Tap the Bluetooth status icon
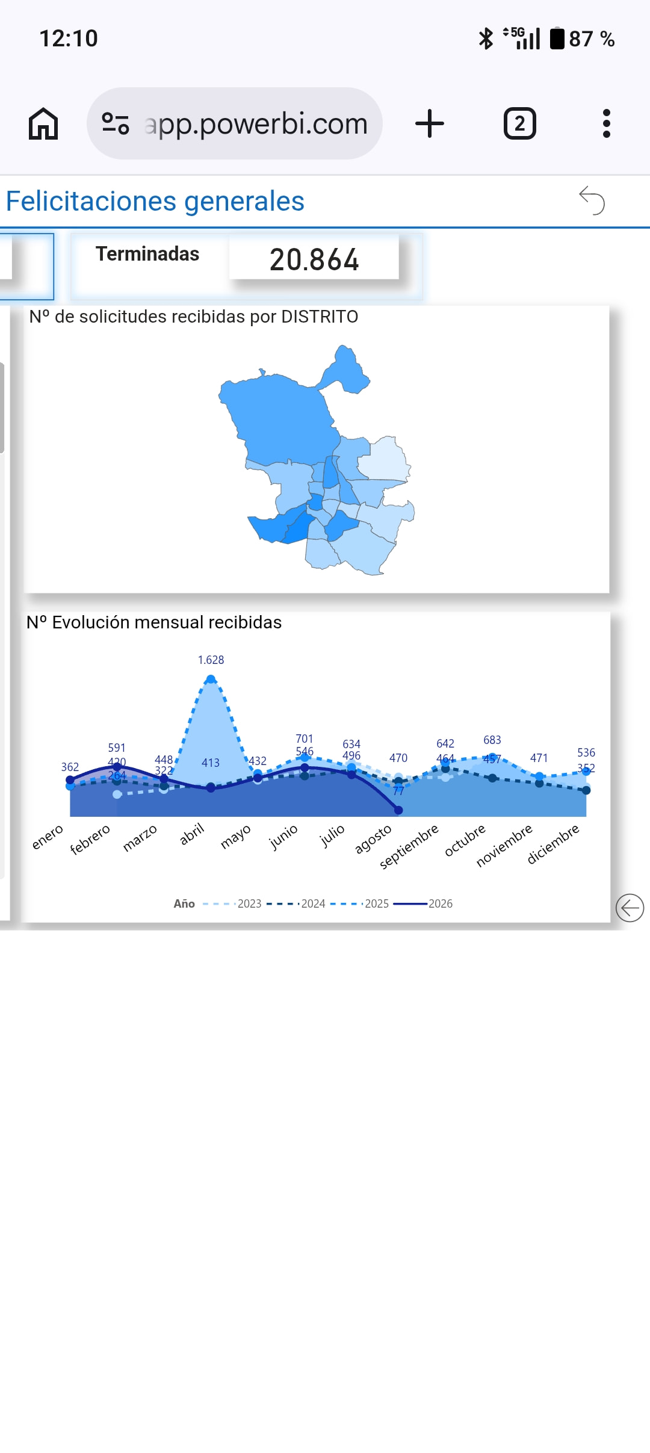 coord(486,39)
